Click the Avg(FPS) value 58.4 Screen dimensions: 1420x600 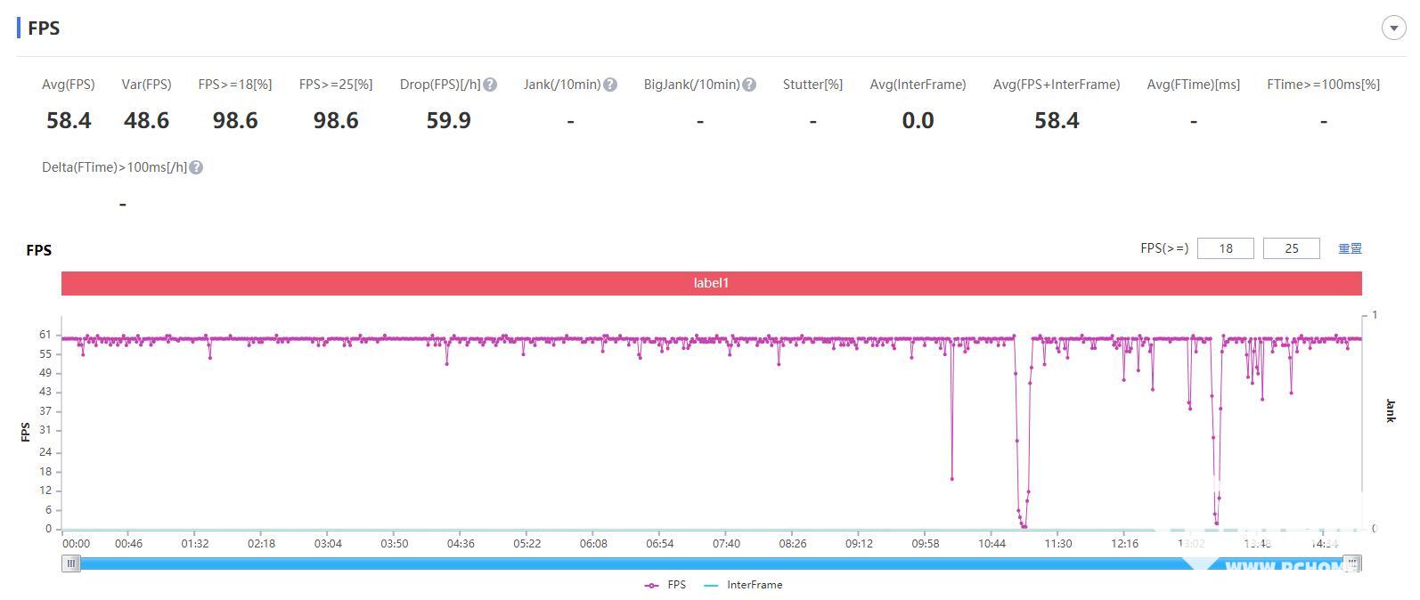click(69, 120)
